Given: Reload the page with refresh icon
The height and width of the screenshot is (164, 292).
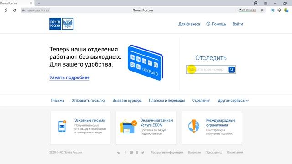Looking at the screenshot, I should (x=14, y=10).
